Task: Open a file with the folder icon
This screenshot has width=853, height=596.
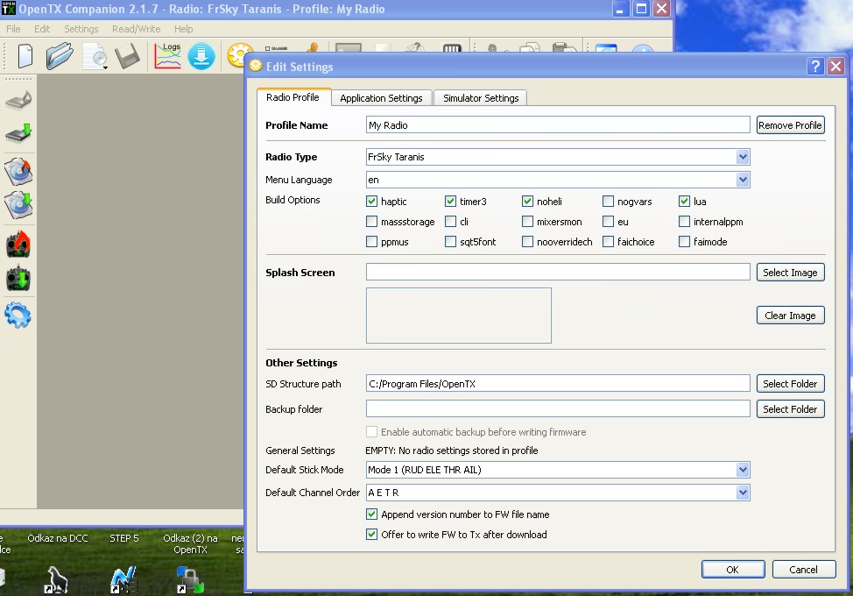Action: pos(59,55)
